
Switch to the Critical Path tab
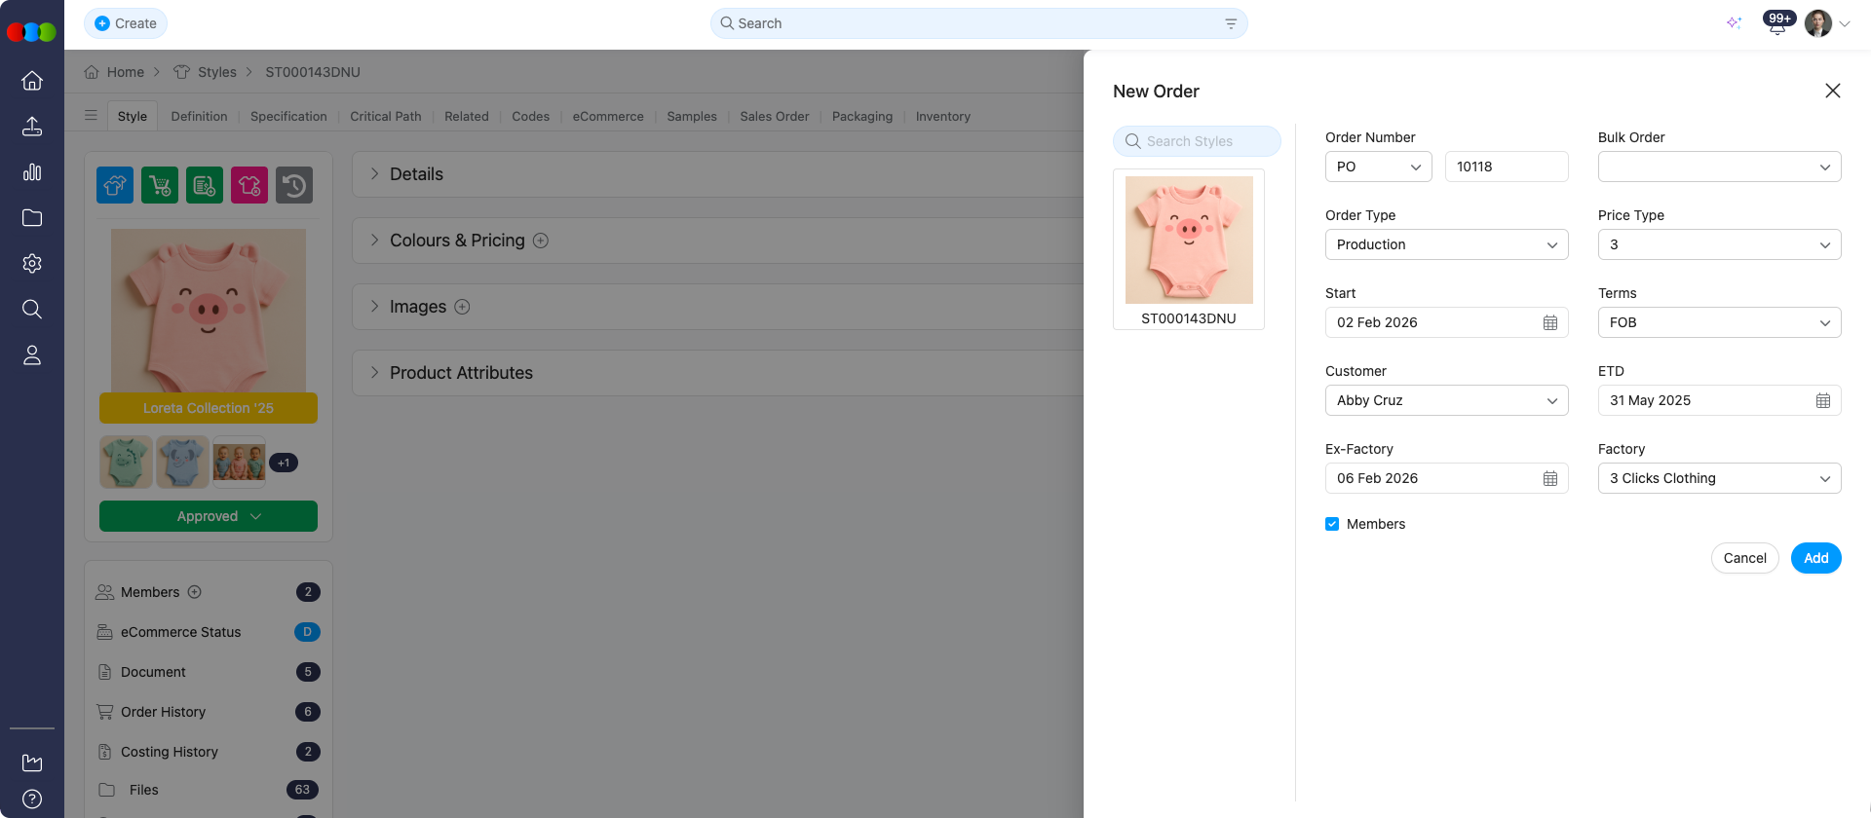coord(386,116)
